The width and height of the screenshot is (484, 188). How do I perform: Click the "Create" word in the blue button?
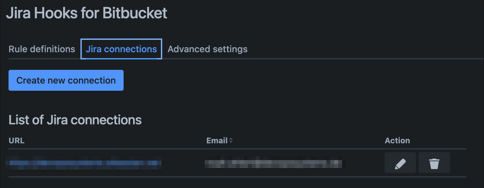31,80
